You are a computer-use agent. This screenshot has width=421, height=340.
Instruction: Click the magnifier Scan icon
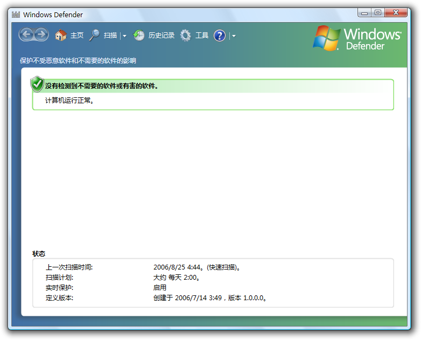pyautogui.click(x=94, y=35)
